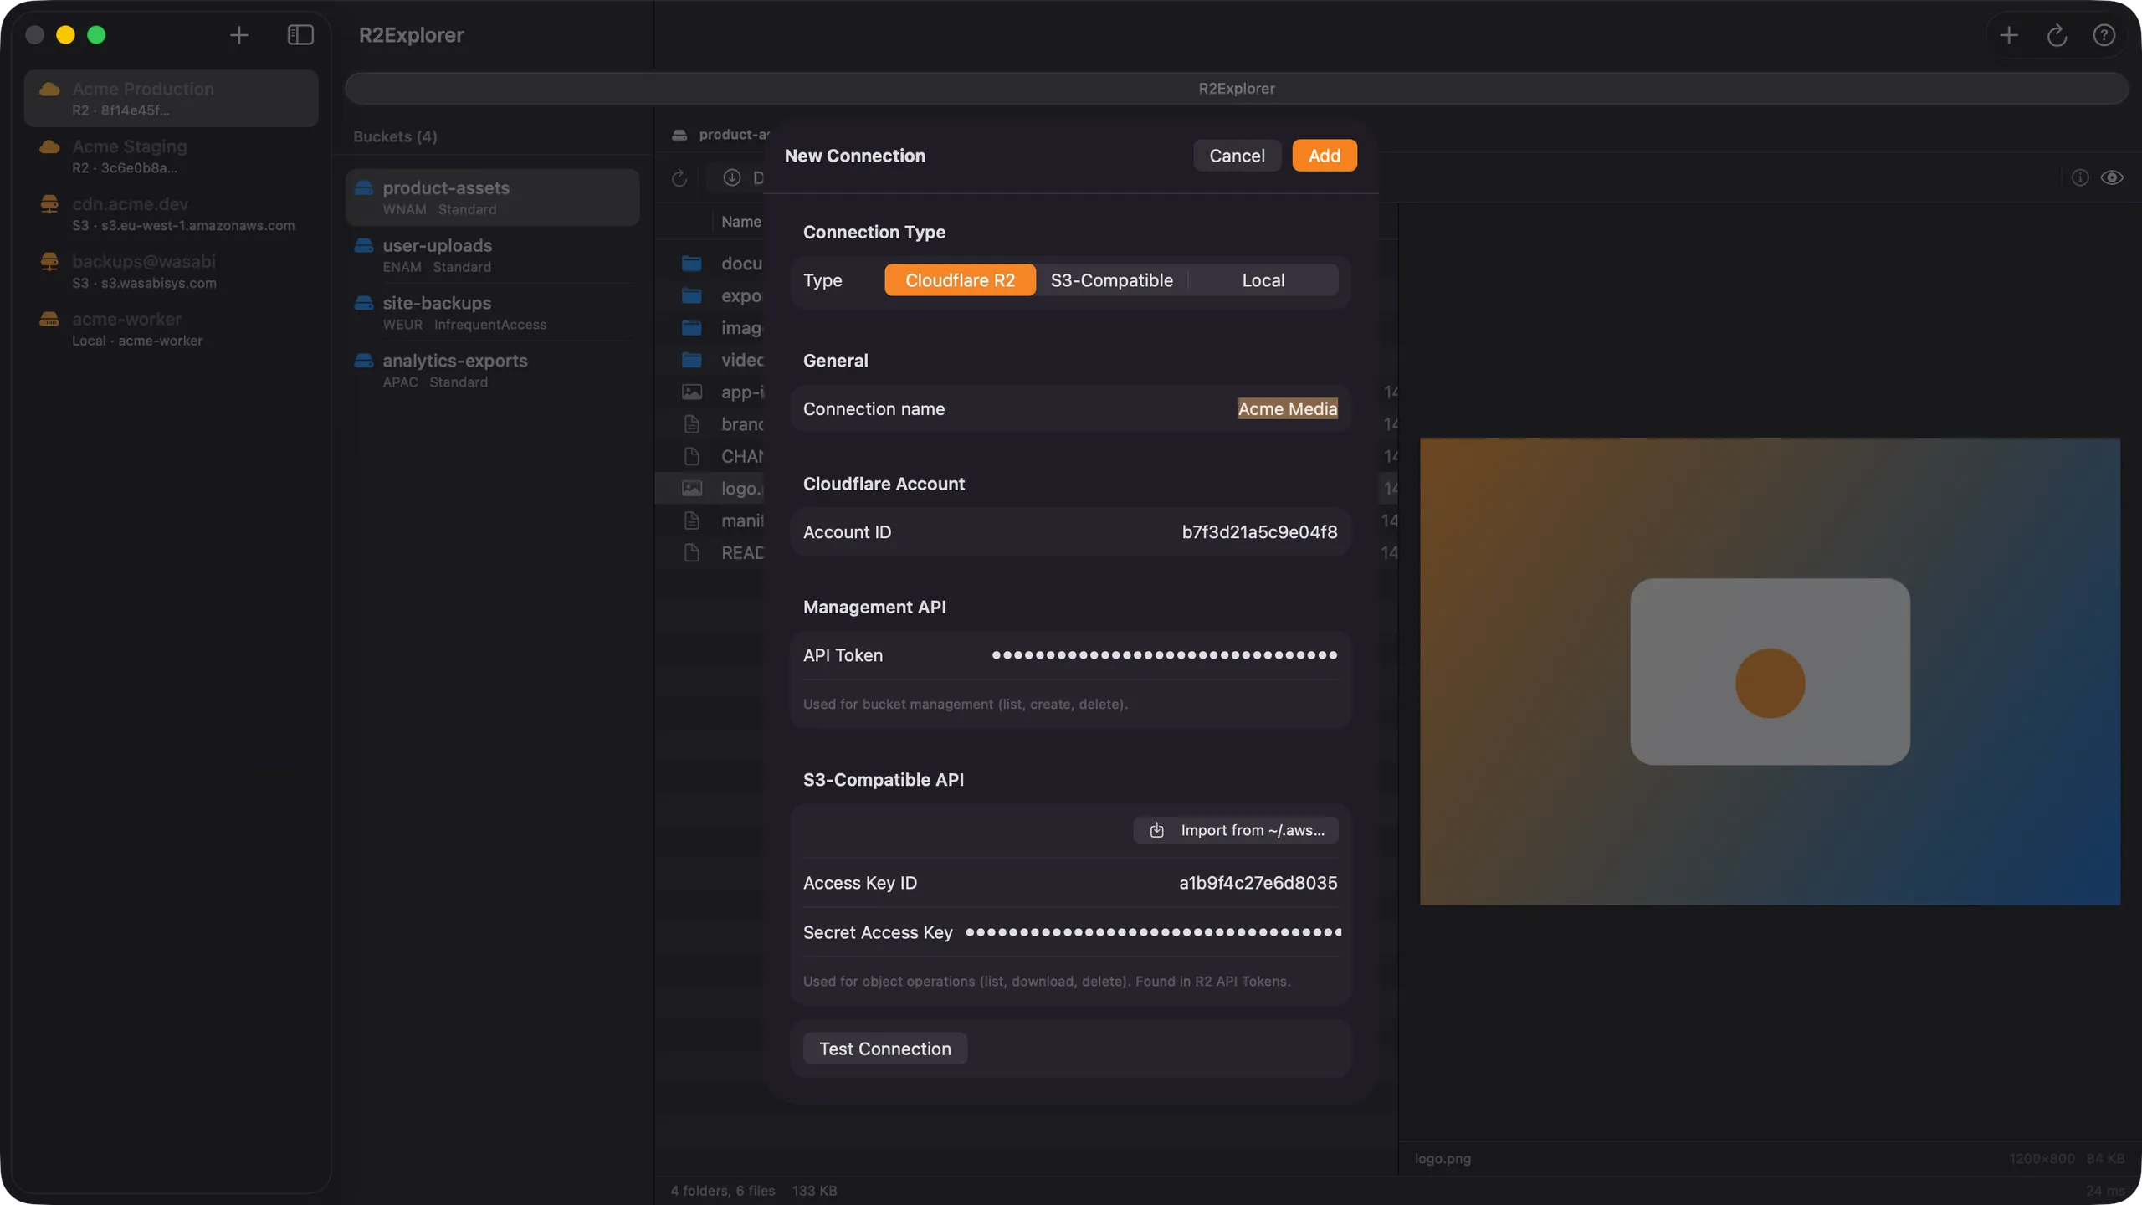Click bucket icon of analytics-exports
Viewport: 2142px width, 1205px height.
(364, 361)
